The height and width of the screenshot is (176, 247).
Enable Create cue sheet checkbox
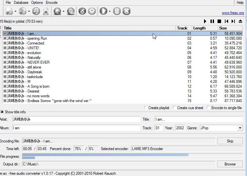(x=175, y=108)
